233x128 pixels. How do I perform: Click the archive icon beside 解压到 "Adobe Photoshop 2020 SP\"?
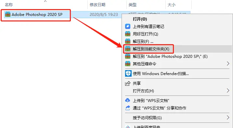(128, 56)
